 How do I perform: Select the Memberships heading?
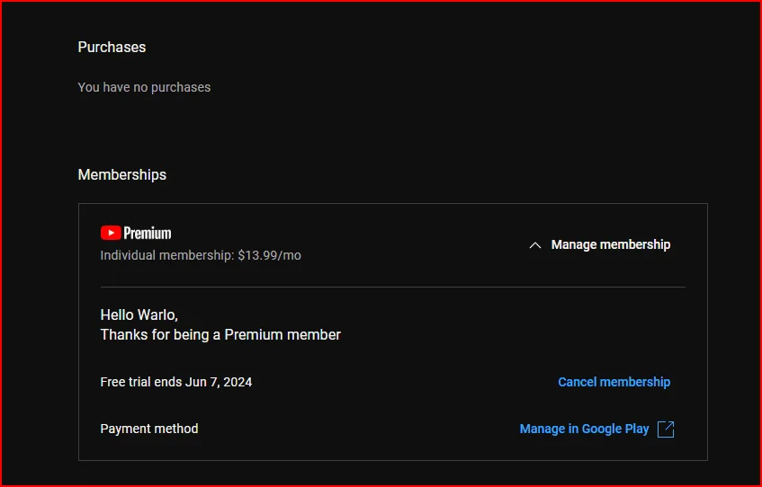click(122, 175)
